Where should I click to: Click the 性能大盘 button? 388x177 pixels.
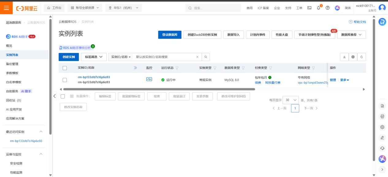(282, 35)
